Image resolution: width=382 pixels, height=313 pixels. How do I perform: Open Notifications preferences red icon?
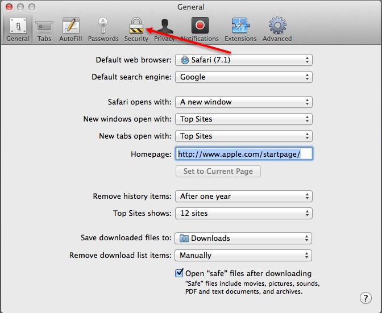click(x=200, y=26)
